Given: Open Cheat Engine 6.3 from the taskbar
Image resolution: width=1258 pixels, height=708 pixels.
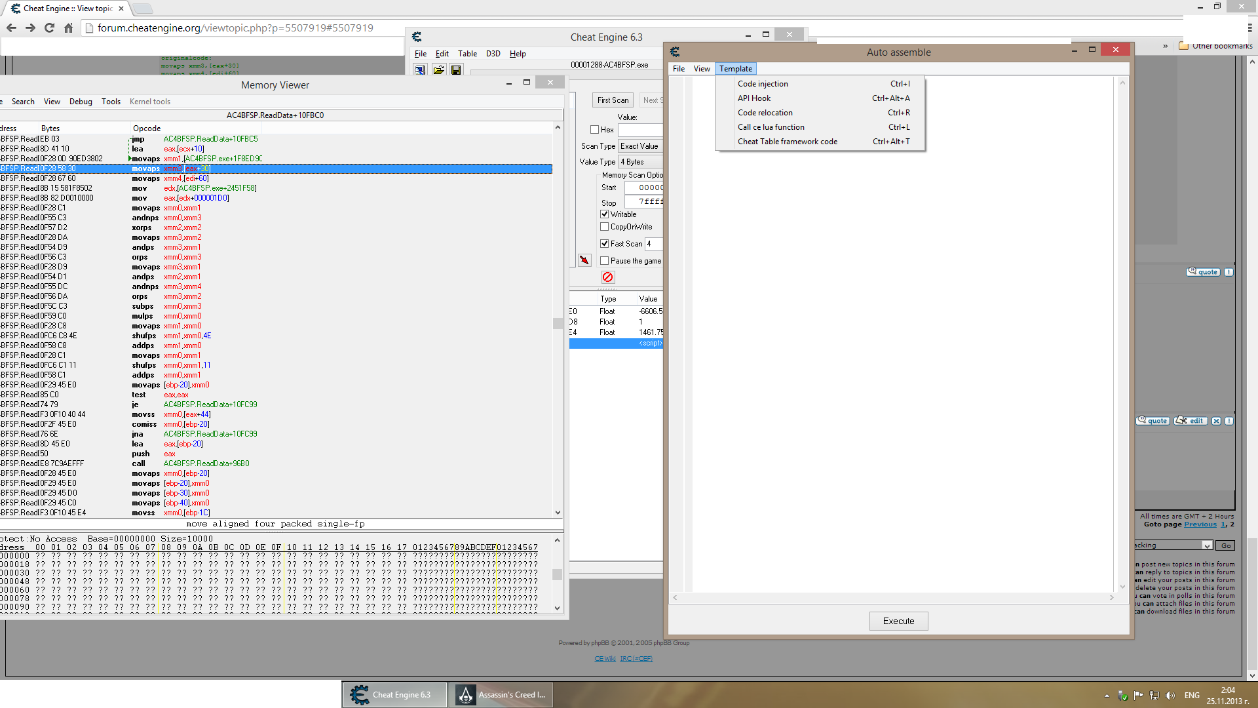Looking at the screenshot, I should [393, 694].
